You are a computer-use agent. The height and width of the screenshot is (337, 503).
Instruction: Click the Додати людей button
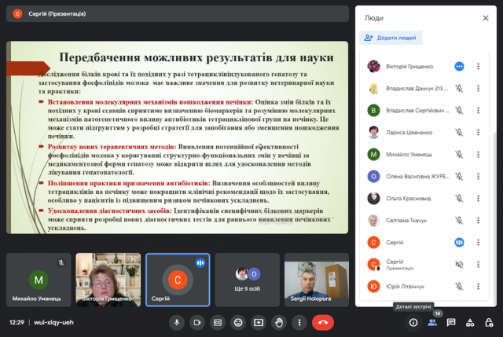(391, 38)
